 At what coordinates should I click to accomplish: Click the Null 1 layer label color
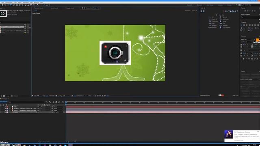(x=7, y=107)
